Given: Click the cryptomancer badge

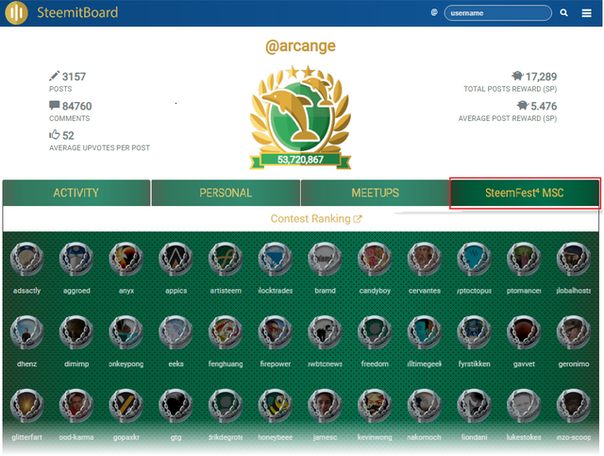Looking at the screenshot, I should coord(524,259).
